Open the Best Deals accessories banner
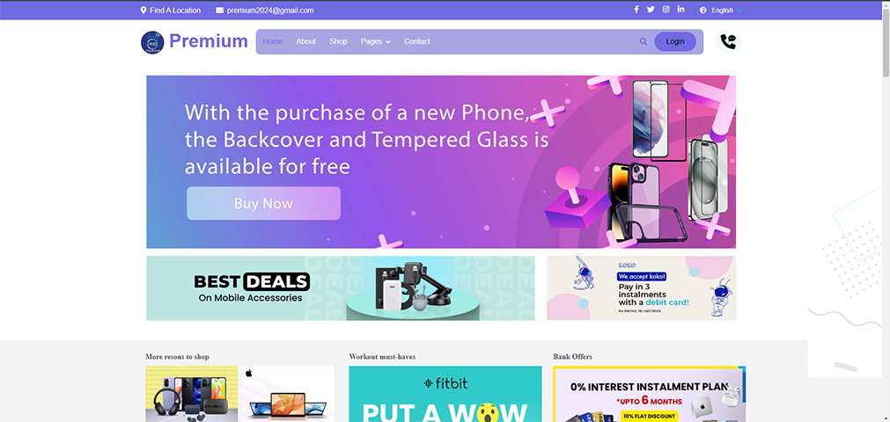 pos(341,288)
